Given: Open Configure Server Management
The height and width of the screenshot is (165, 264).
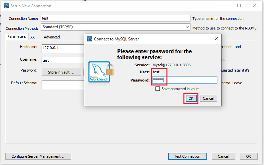Looking at the screenshot, I should click(38, 156).
